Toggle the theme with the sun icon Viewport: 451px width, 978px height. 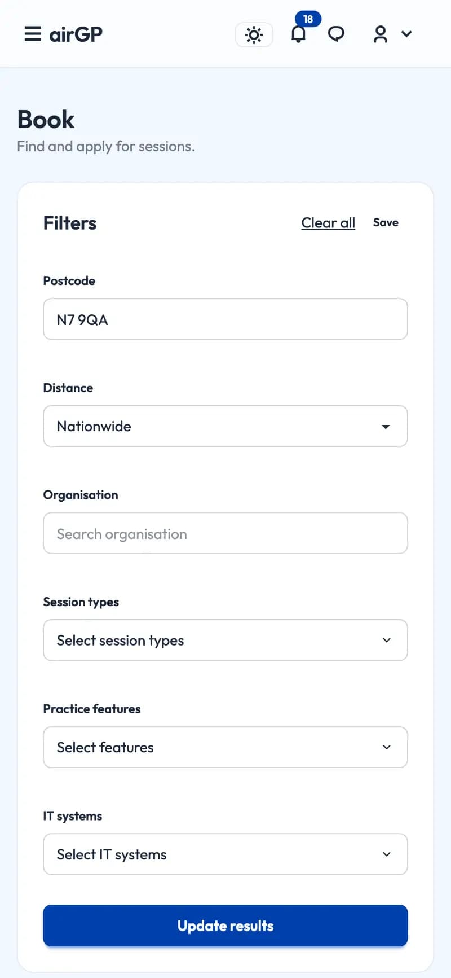pyautogui.click(x=254, y=34)
